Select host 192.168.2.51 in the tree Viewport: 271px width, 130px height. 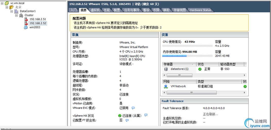click(x=38, y=19)
